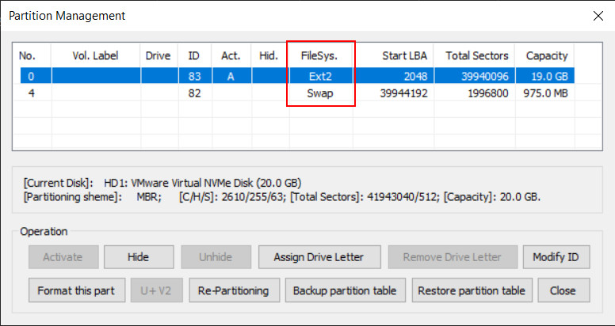Click Start LBA value 39944192
The image size is (615, 326).
403,93
